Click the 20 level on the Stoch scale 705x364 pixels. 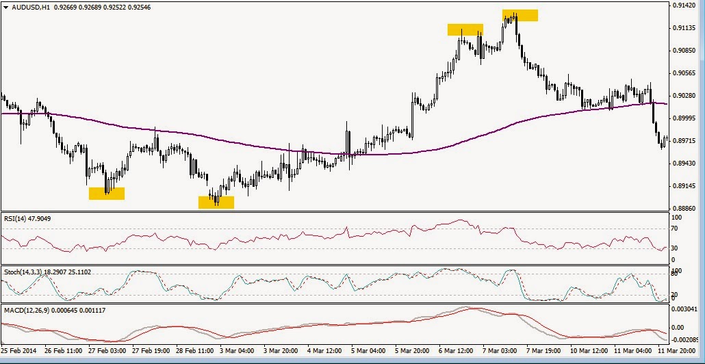[x=674, y=295]
